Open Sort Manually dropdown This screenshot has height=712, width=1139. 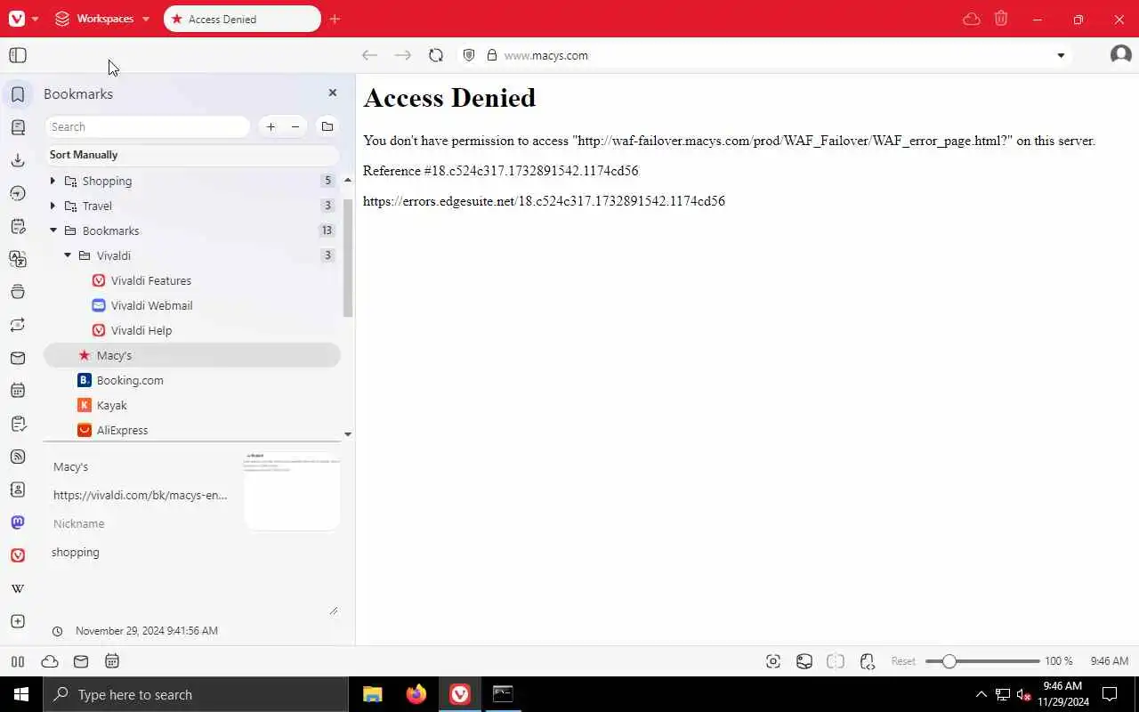click(x=192, y=155)
